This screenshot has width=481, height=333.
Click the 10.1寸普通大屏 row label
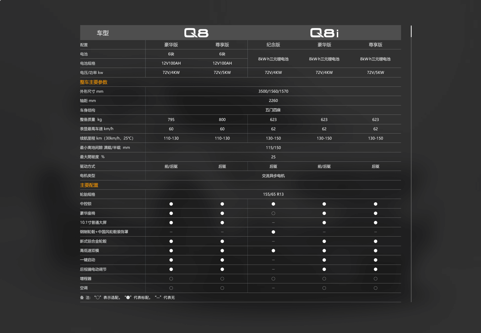tap(93, 223)
